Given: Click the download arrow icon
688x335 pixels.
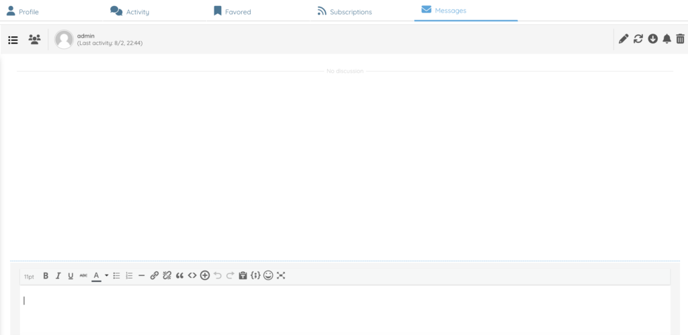Looking at the screenshot, I should [x=652, y=39].
